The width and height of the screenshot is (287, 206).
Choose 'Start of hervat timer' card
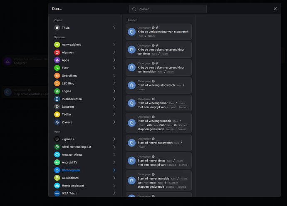pyautogui.click(x=159, y=161)
